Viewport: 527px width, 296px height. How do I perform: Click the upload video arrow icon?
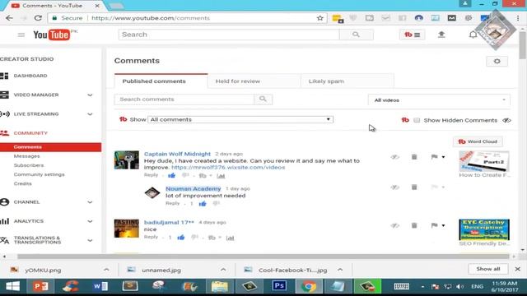tap(441, 35)
